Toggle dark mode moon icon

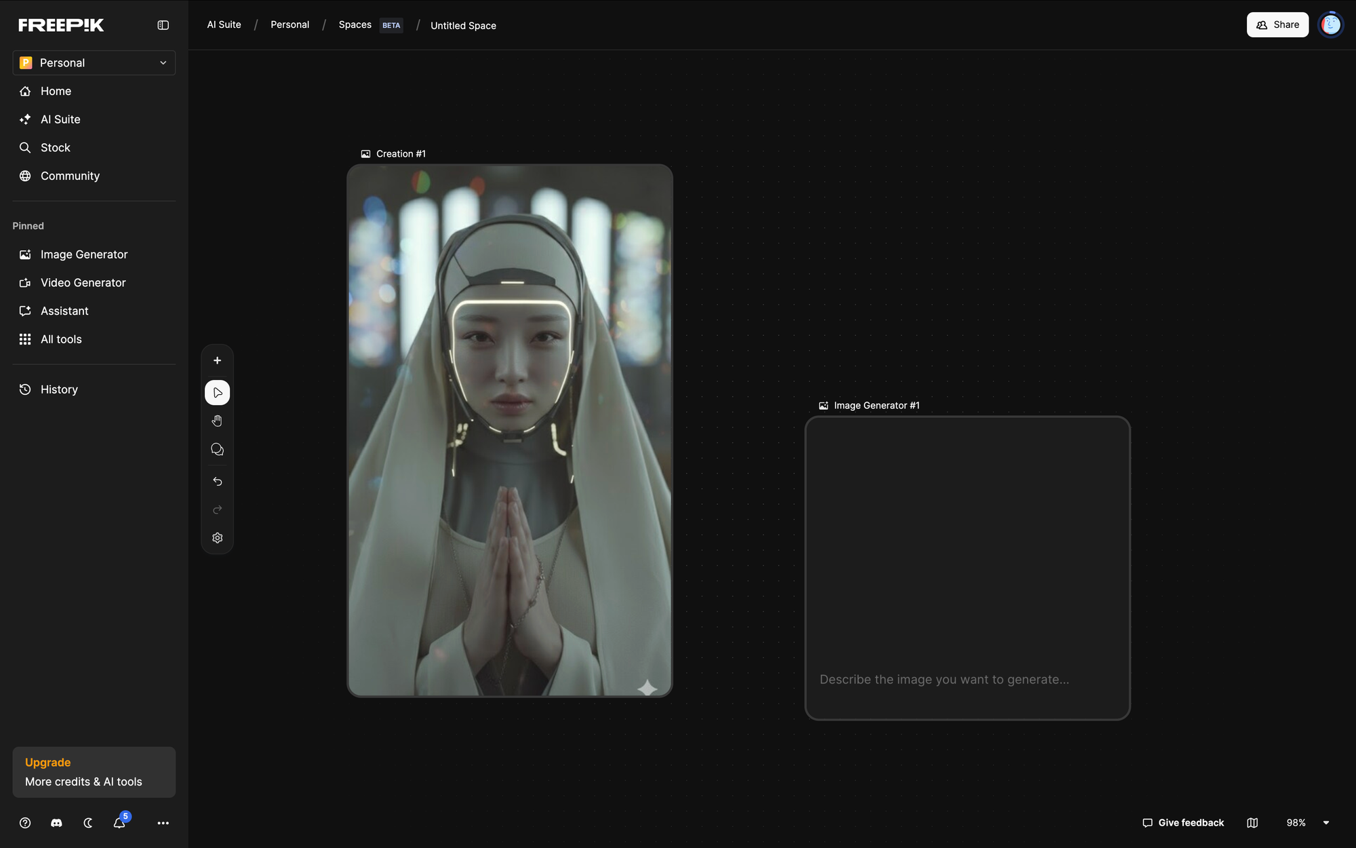click(88, 823)
